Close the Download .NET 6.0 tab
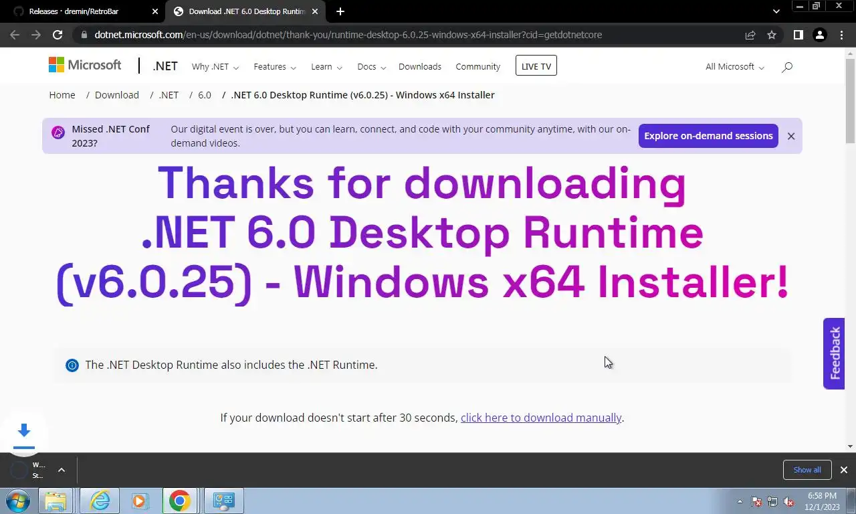This screenshot has width=856, height=514. [315, 11]
